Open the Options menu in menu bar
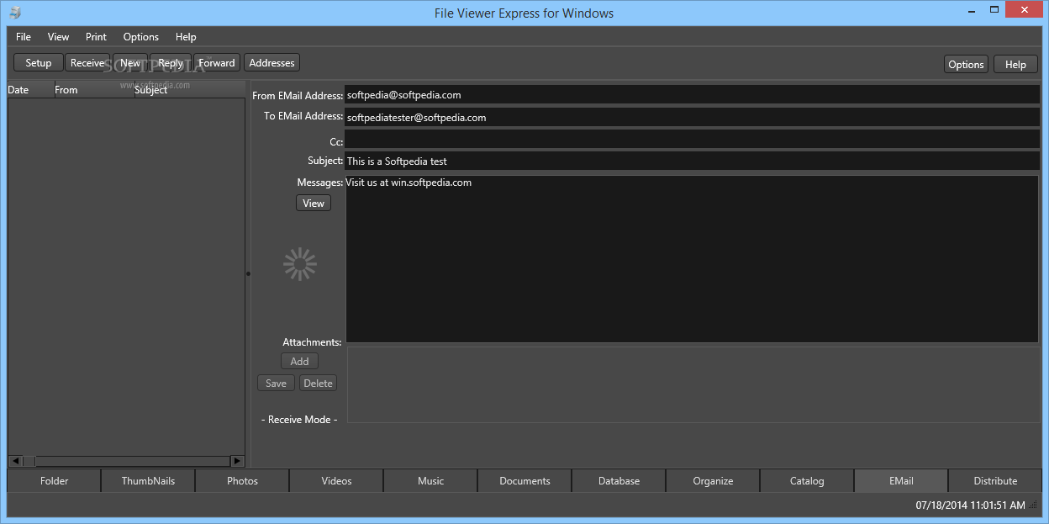The height and width of the screenshot is (524, 1049). click(x=141, y=37)
